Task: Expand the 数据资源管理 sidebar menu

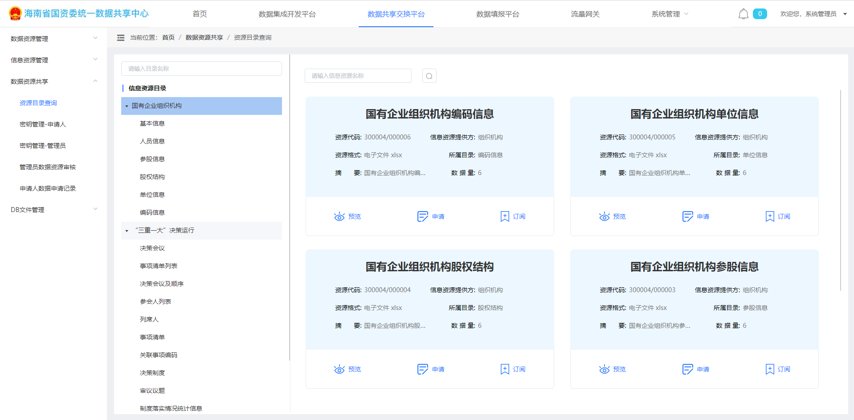Action: tap(53, 39)
